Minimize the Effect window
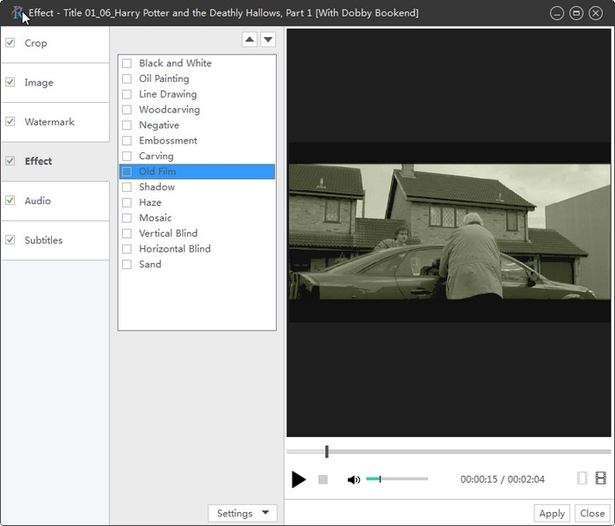The height and width of the screenshot is (526, 615). pyautogui.click(x=556, y=13)
